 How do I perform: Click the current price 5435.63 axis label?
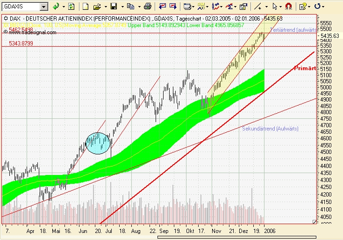(x=330, y=36)
